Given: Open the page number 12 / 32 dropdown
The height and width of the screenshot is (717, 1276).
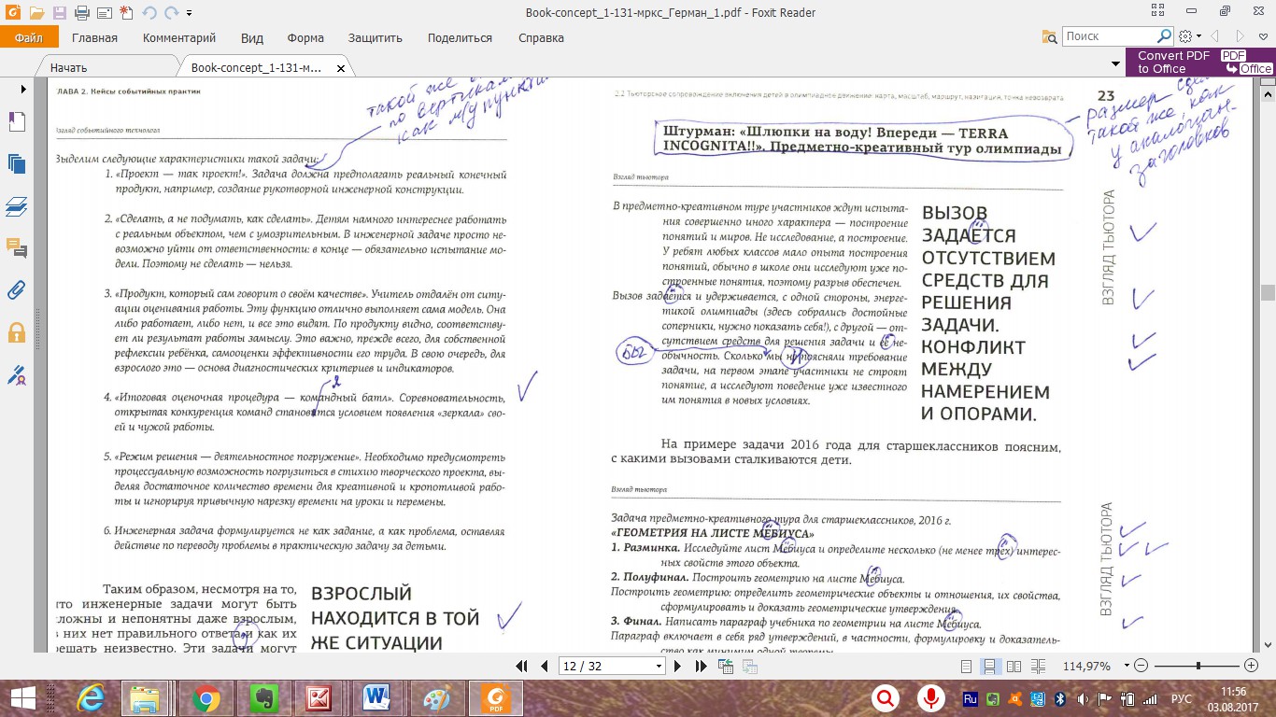Looking at the screenshot, I should pyautogui.click(x=658, y=666).
